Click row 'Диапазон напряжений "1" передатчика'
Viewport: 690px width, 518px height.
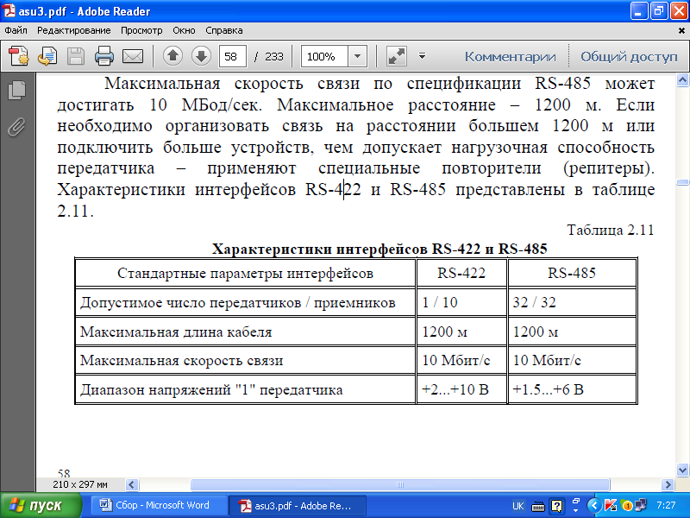[x=355, y=389]
